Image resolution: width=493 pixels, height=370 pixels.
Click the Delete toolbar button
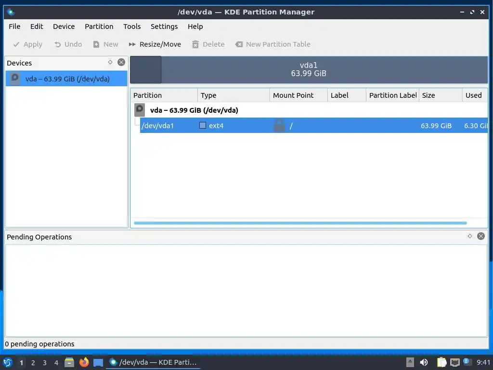coord(208,44)
